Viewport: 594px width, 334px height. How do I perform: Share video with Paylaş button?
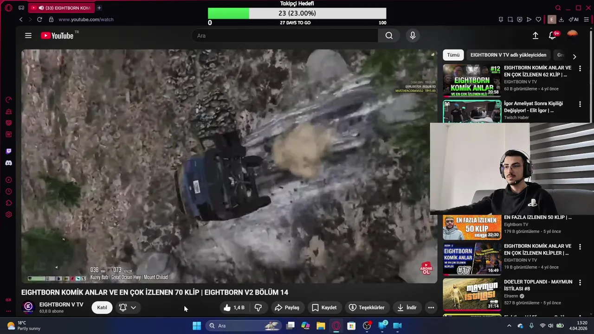coord(287,308)
